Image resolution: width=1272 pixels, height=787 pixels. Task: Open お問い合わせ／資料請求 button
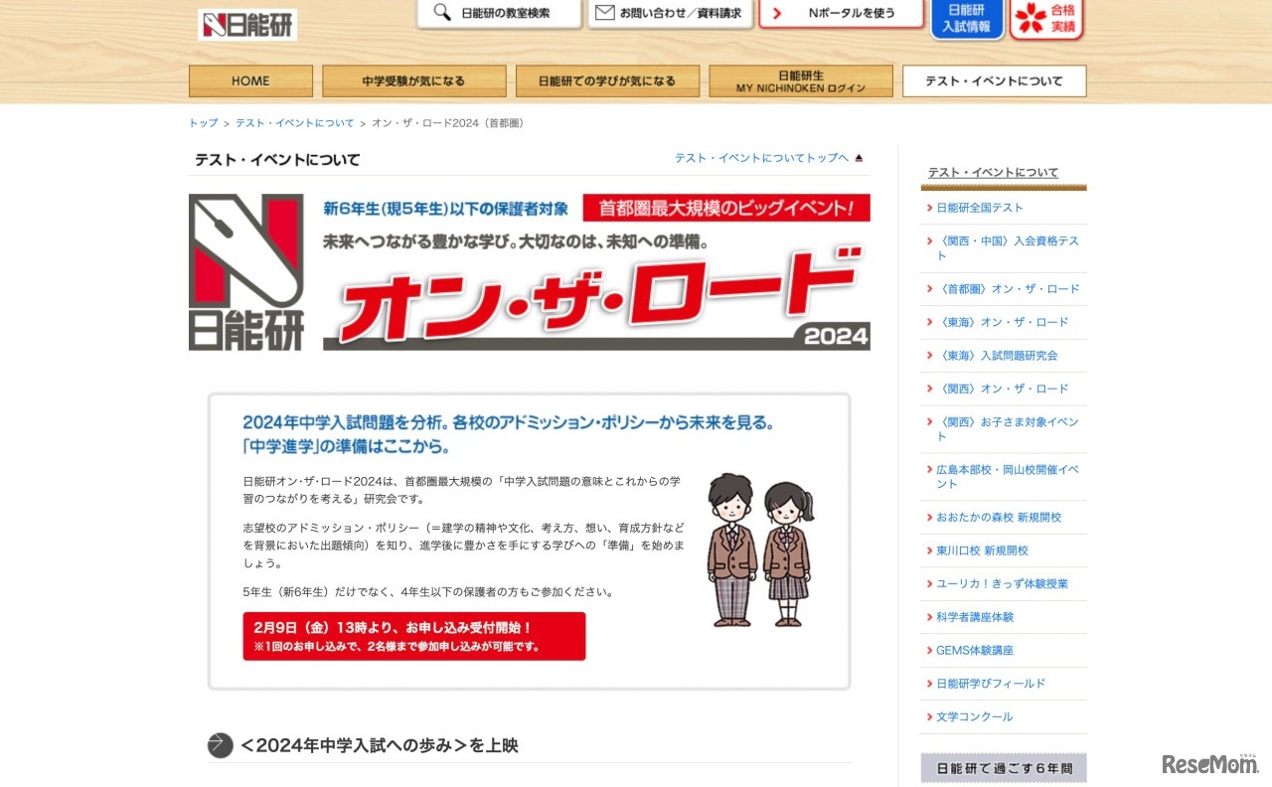pyautogui.click(x=669, y=14)
